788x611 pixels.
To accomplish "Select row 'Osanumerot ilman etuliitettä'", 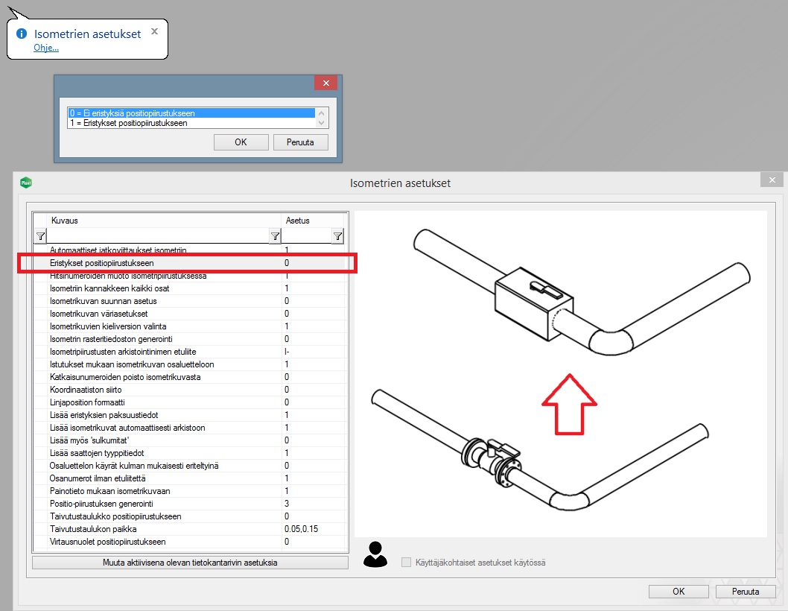I will [190, 478].
